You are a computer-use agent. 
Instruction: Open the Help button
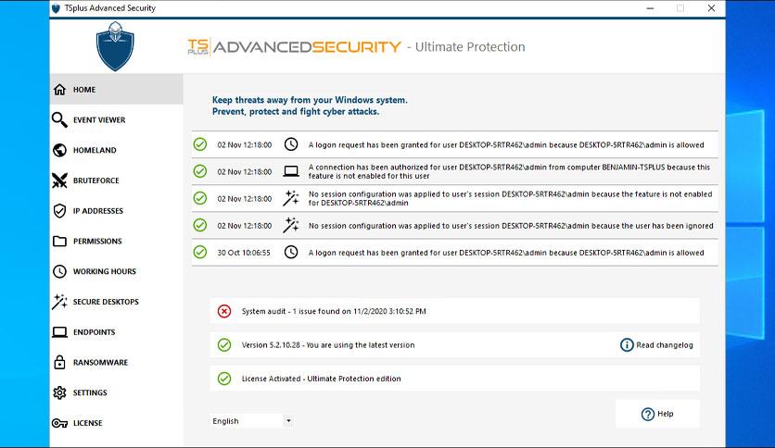click(657, 414)
